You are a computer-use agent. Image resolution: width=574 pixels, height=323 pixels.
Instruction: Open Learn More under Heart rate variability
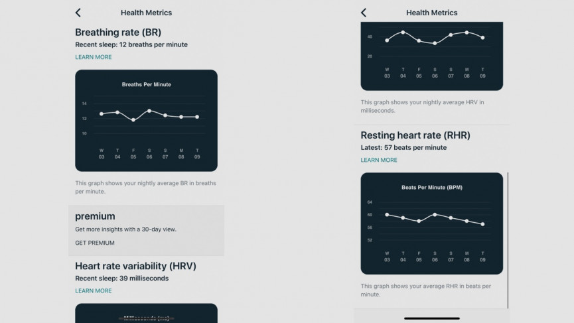[x=94, y=291]
